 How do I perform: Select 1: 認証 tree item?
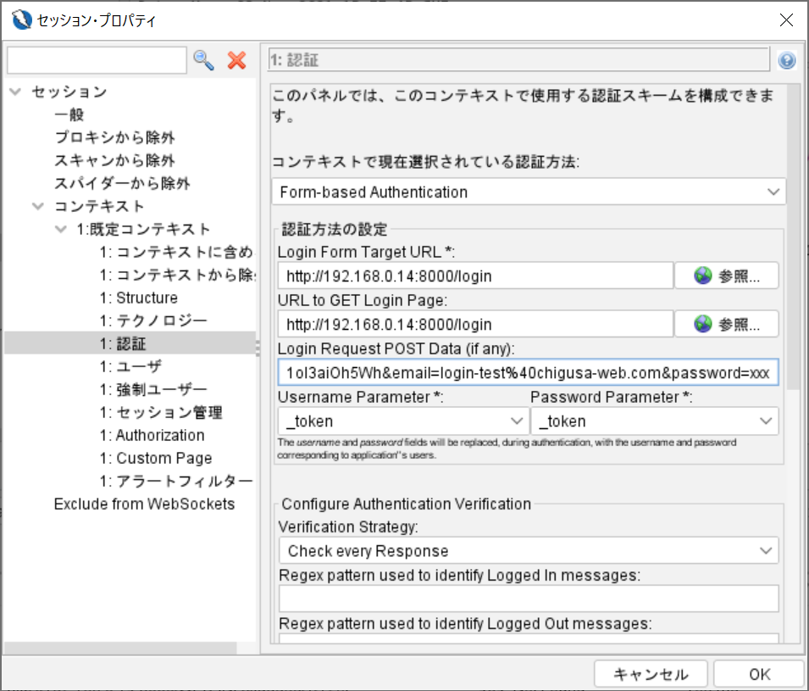[123, 343]
